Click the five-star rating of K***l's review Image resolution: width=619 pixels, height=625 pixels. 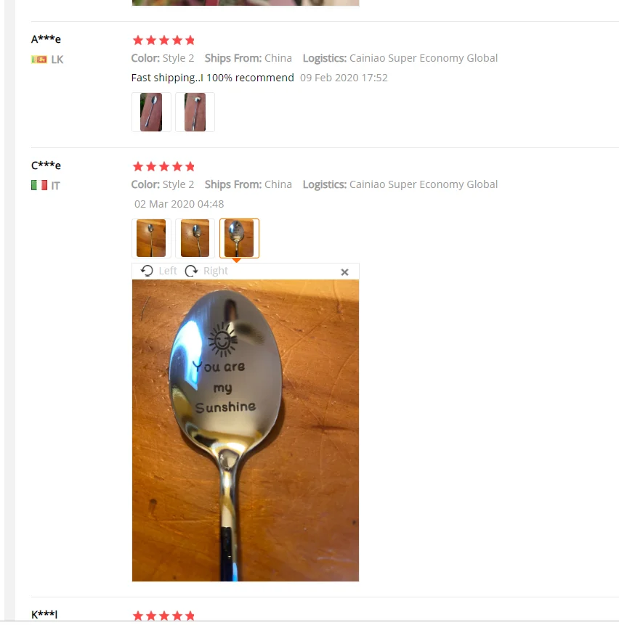[163, 616]
